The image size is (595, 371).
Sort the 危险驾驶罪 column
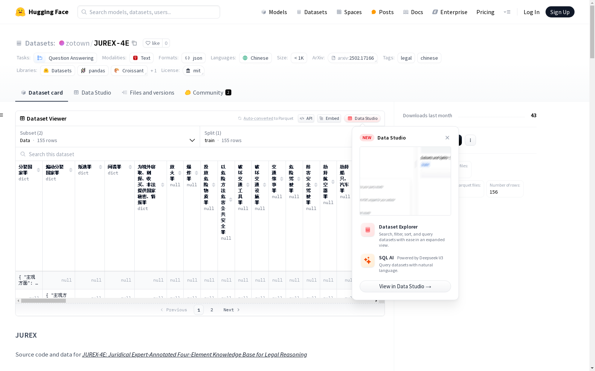coord(299,179)
